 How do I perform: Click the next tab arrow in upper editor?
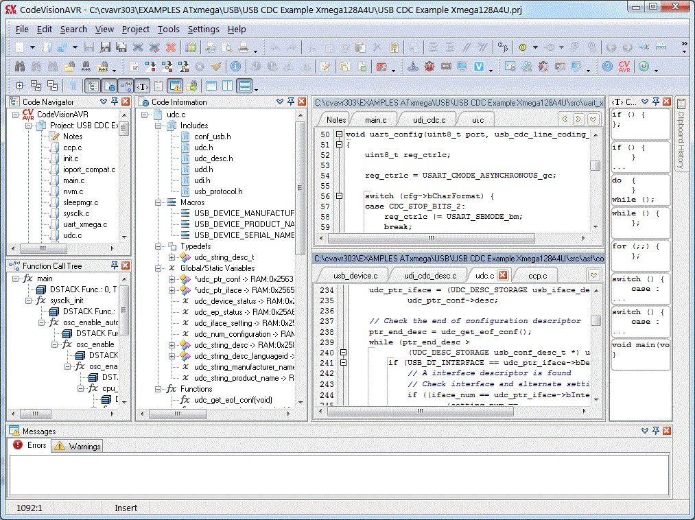tap(578, 119)
